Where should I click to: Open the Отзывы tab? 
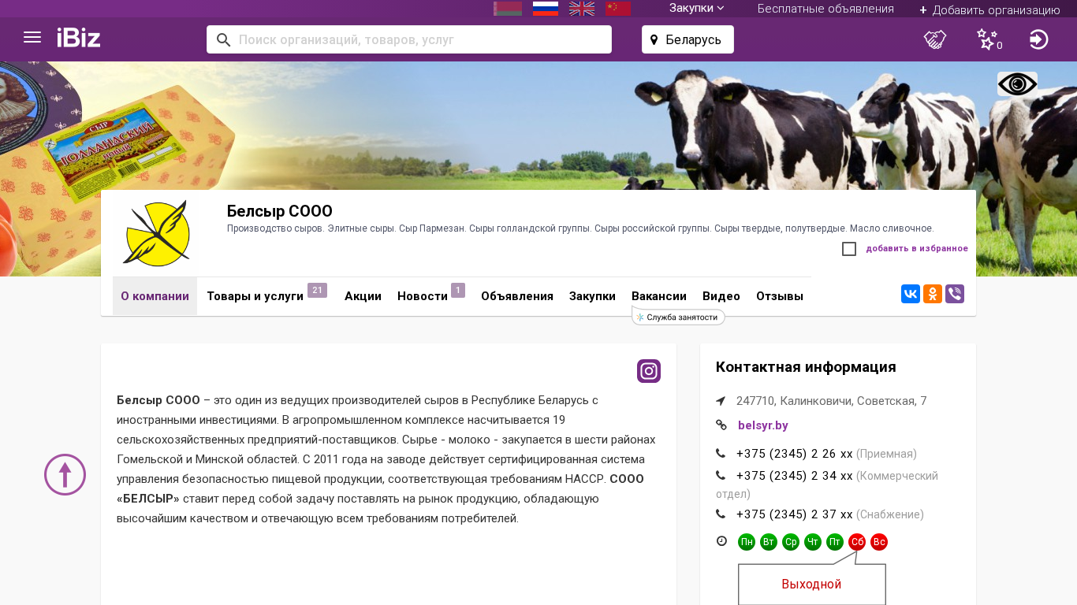(780, 296)
